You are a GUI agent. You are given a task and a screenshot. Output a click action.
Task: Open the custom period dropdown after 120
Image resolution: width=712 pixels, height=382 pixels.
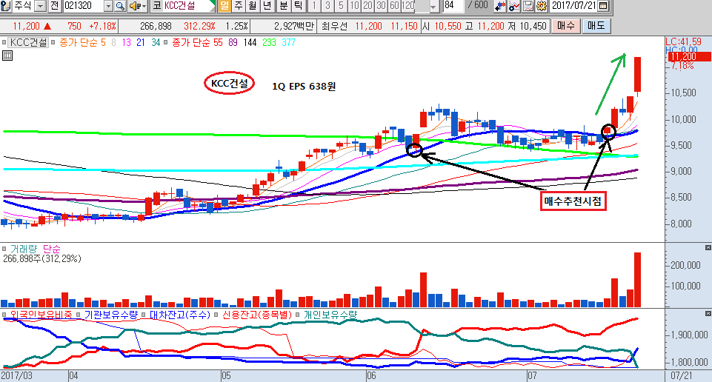point(433,7)
